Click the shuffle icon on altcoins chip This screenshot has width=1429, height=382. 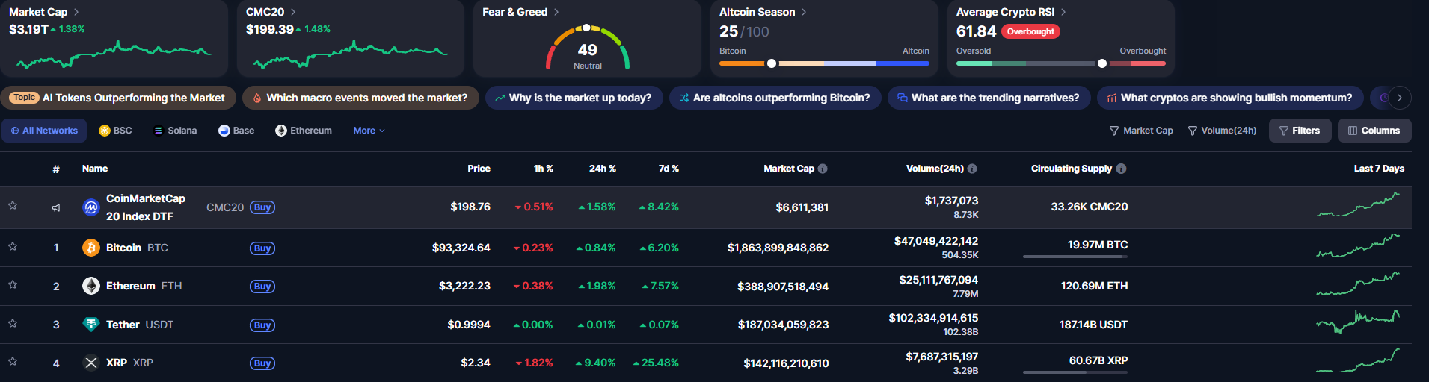(x=684, y=98)
